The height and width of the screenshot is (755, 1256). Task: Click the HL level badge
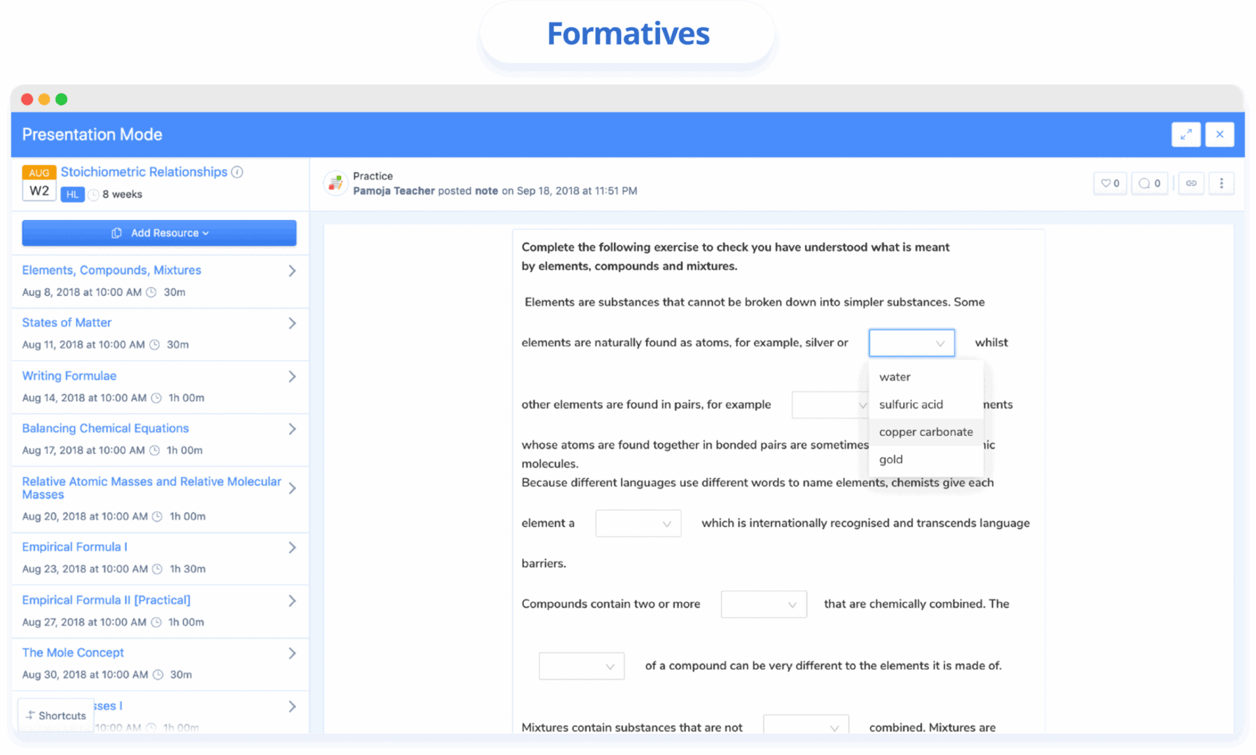[x=73, y=195]
